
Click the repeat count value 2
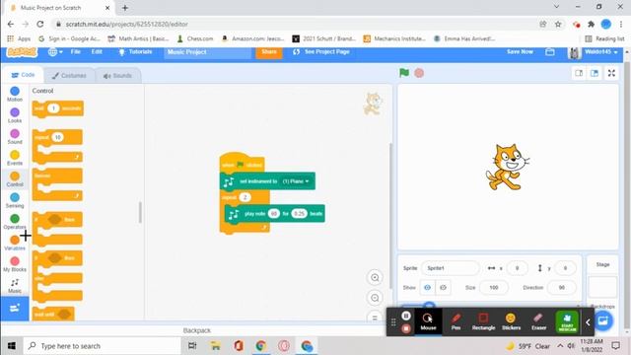tap(245, 197)
